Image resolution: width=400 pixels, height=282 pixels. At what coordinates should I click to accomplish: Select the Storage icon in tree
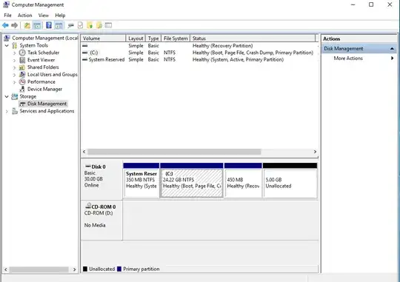tap(15, 96)
